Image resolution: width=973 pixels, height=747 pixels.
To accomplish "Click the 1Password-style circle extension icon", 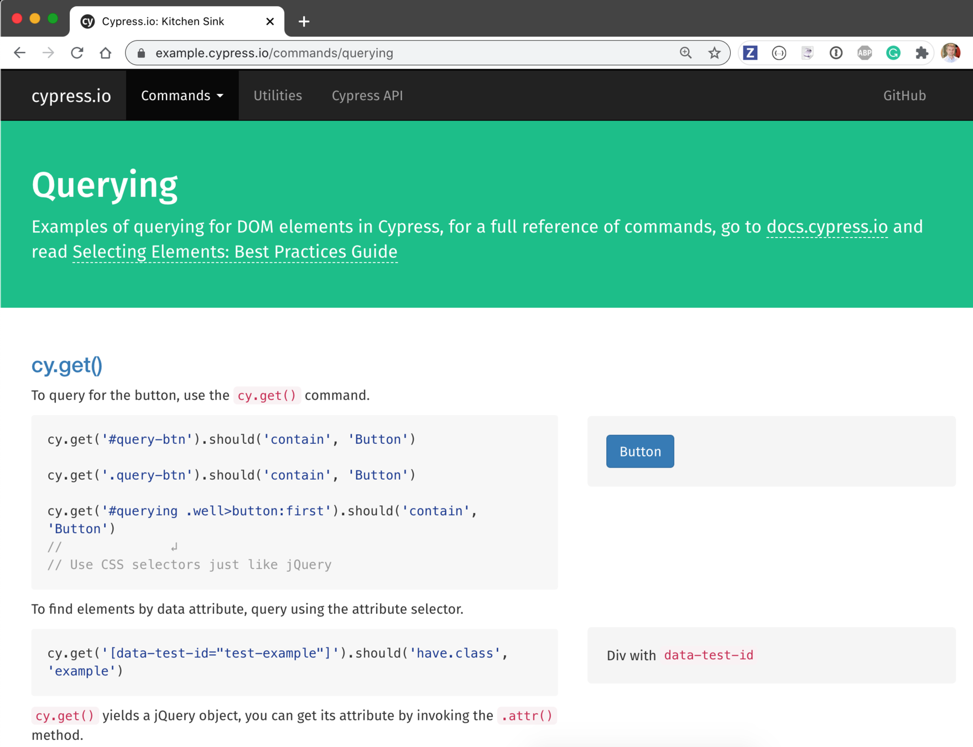I will 836,53.
